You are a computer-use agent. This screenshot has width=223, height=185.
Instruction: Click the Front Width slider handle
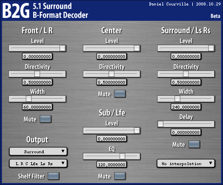(x=29, y=99)
